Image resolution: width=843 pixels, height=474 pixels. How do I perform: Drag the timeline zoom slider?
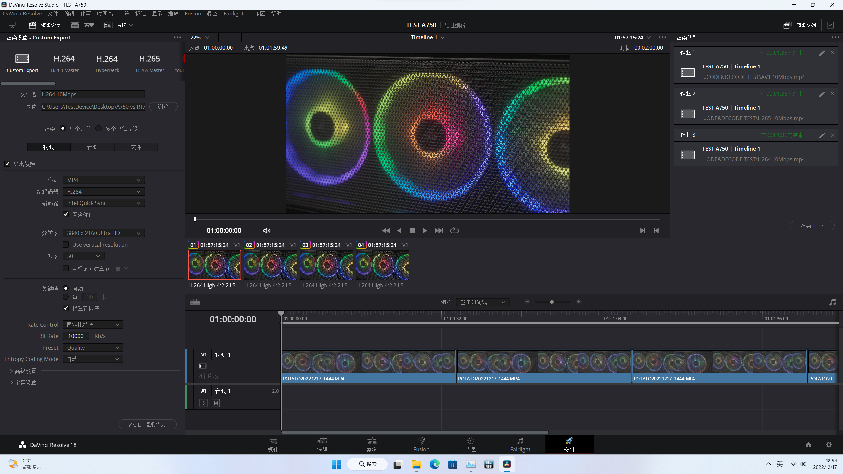point(552,302)
